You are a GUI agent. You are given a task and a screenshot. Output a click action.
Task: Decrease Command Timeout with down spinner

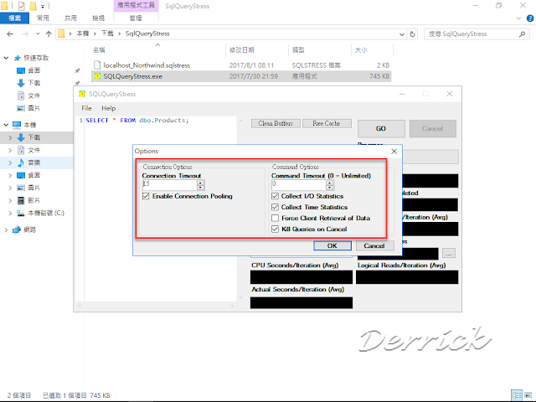(x=330, y=188)
